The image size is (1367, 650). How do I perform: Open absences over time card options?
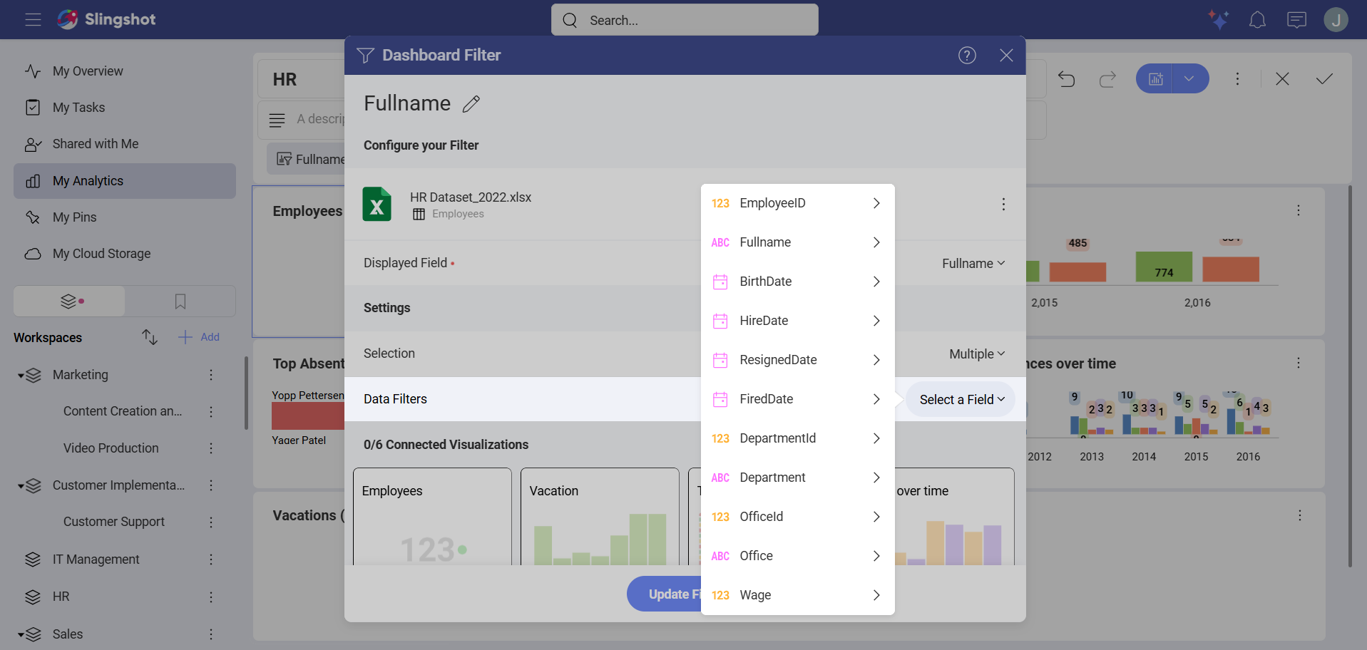coord(1299,363)
